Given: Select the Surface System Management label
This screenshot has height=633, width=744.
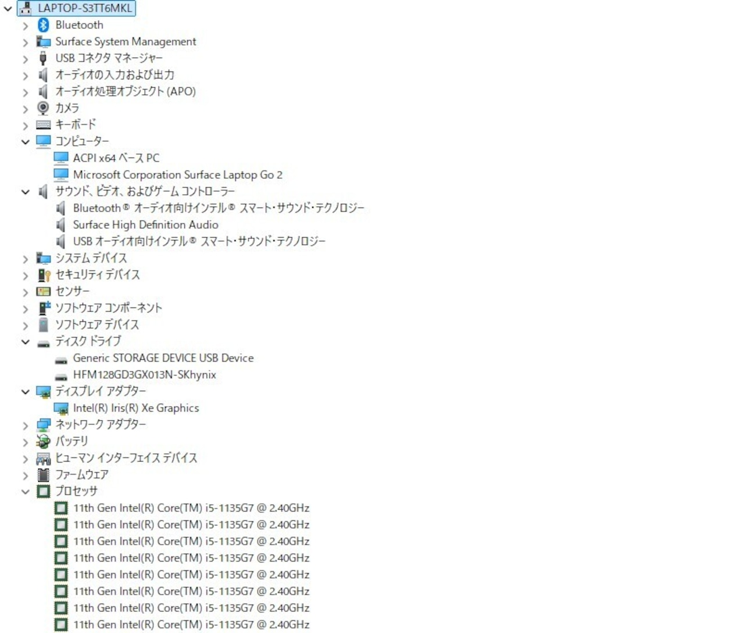Looking at the screenshot, I should [x=126, y=42].
